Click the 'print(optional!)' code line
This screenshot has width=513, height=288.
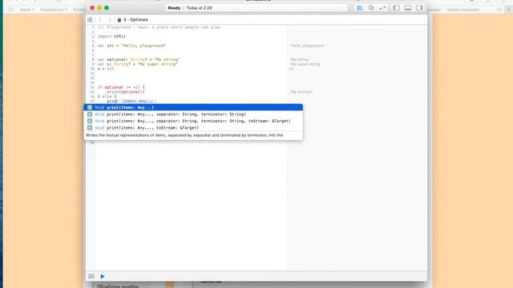click(x=126, y=92)
